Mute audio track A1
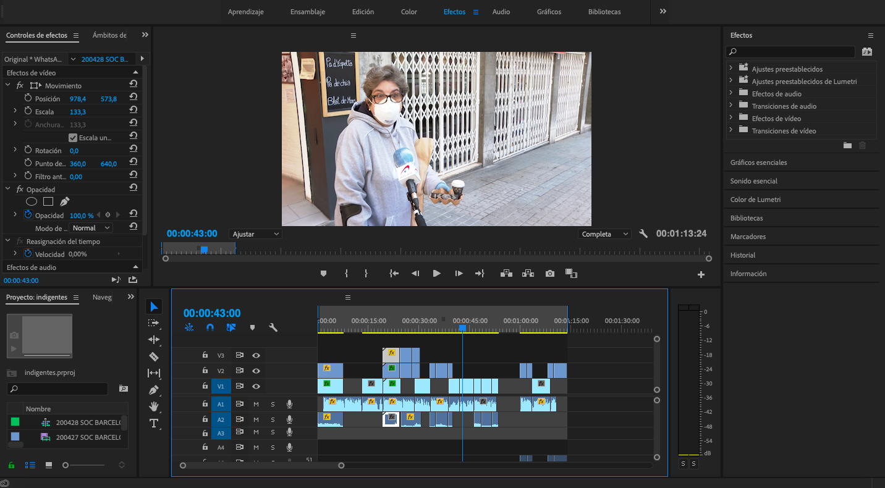This screenshot has height=488, width=885. [x=256, y=403]
